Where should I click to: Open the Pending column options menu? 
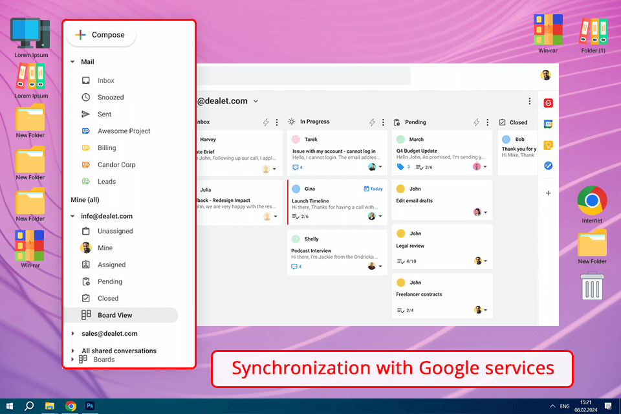click(488, 122)
